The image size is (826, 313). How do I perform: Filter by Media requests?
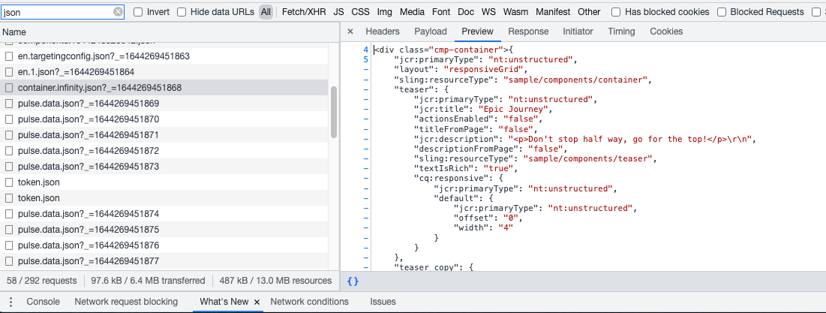pos(412,11)
